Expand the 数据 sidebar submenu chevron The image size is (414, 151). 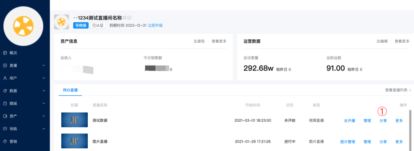44,91
